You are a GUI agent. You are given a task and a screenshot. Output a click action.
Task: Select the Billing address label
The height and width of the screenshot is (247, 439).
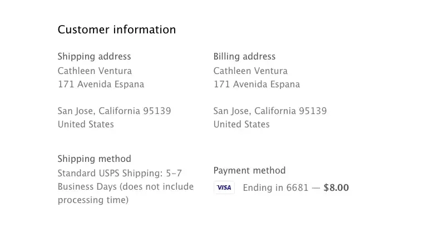point(244,56)
